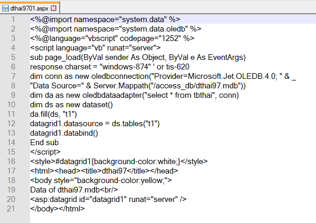This screenshot has height=223, width=316.
Task: Click the sub page_load declaration line
Action: pyautogui.click(x=138, y=57)
